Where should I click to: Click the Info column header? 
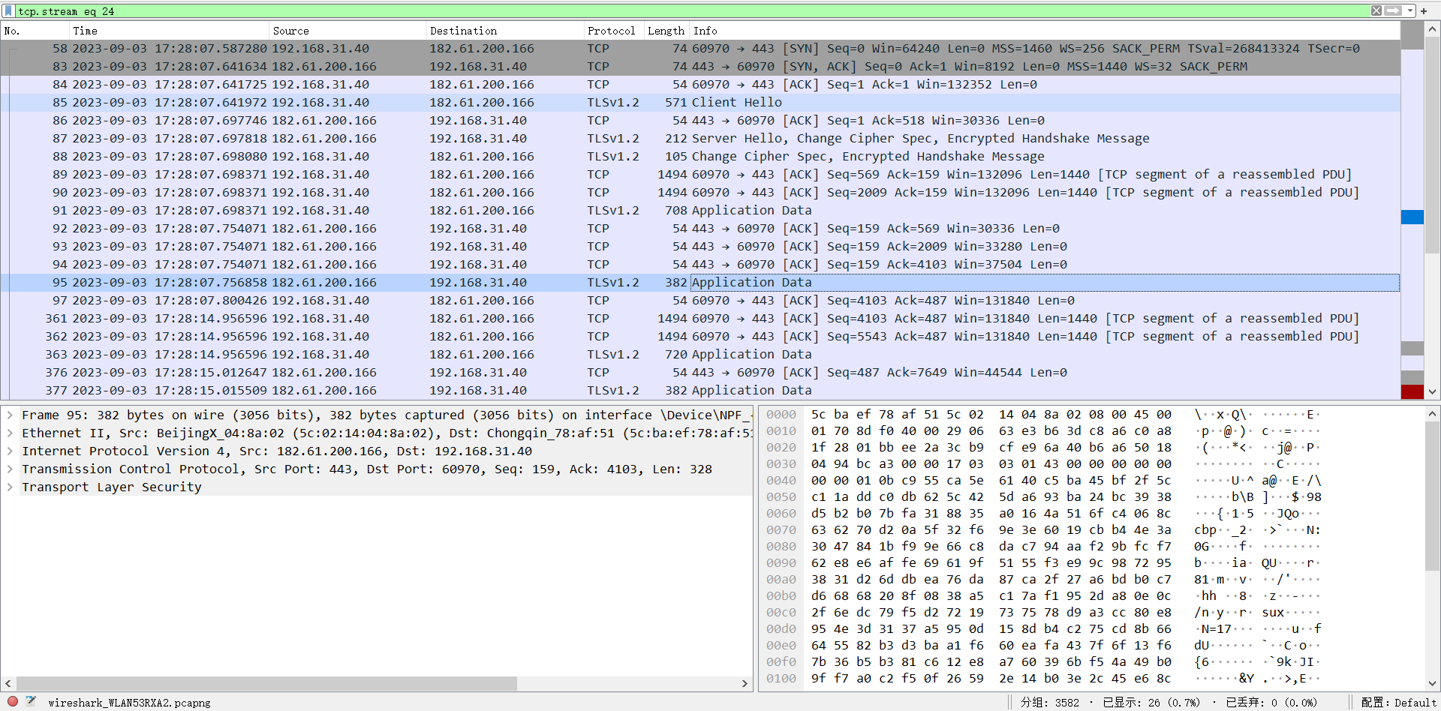click(x=1044, y=31)
